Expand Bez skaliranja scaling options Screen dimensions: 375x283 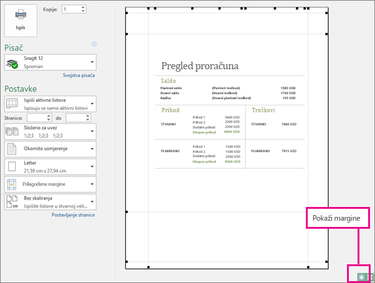pos(50,202)
